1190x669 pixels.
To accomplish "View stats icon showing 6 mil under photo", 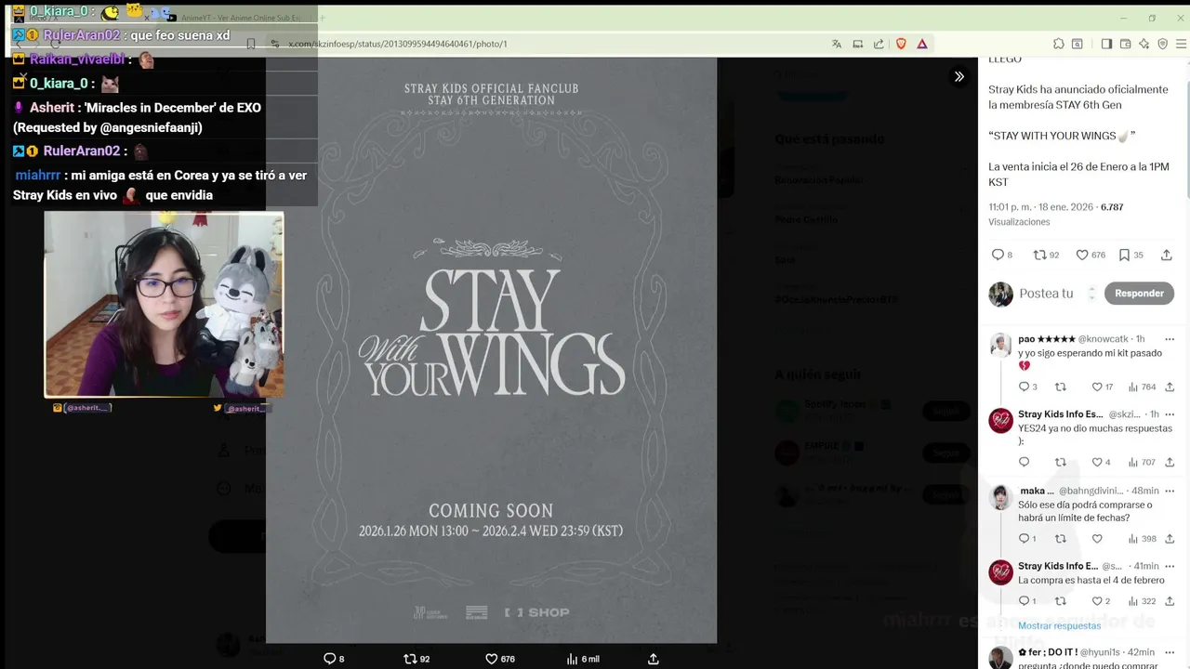I will point(573,659).
